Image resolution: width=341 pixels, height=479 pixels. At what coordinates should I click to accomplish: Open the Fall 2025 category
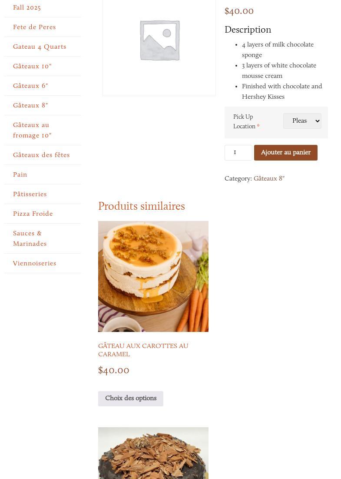point(27,8)
